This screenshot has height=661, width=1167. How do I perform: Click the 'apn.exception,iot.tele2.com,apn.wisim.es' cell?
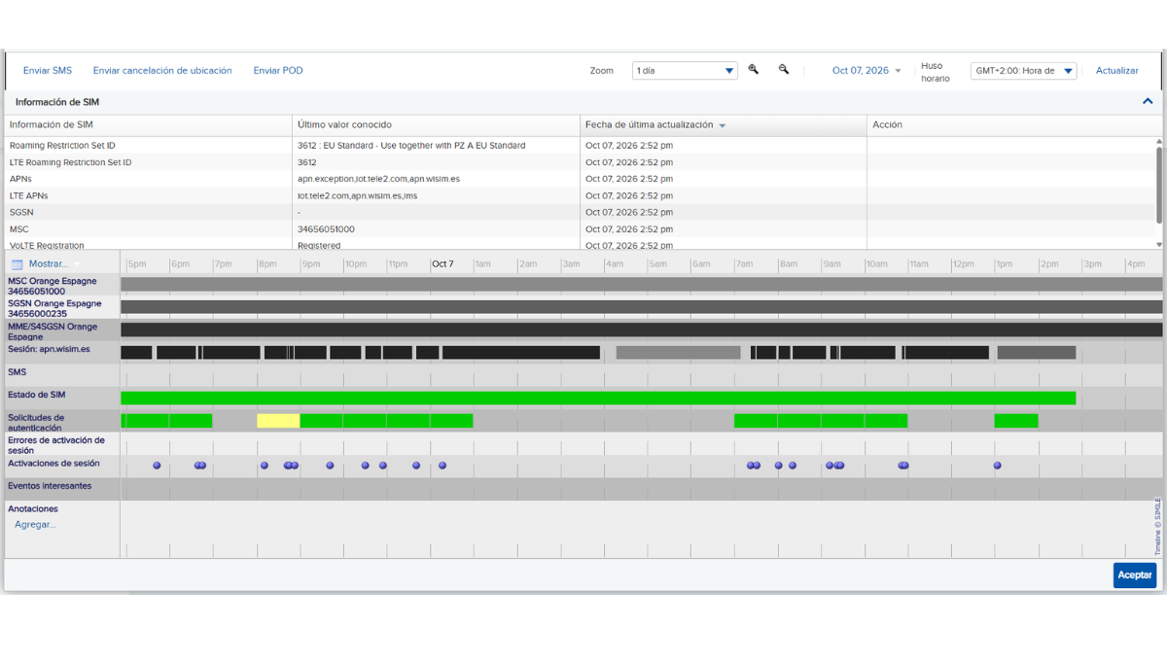379,179
